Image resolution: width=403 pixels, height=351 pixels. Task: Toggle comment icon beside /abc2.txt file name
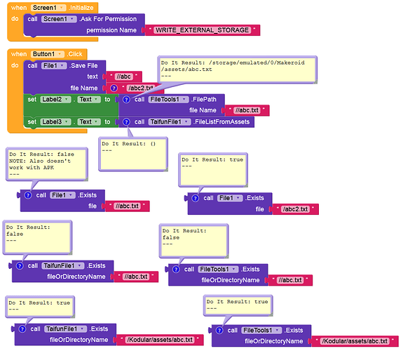point(114,88)
